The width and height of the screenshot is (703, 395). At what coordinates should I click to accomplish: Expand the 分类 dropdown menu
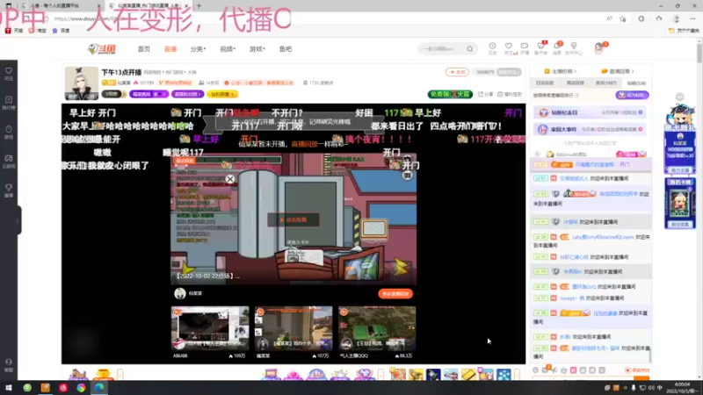pyautogui.click(x=198, y=49)
